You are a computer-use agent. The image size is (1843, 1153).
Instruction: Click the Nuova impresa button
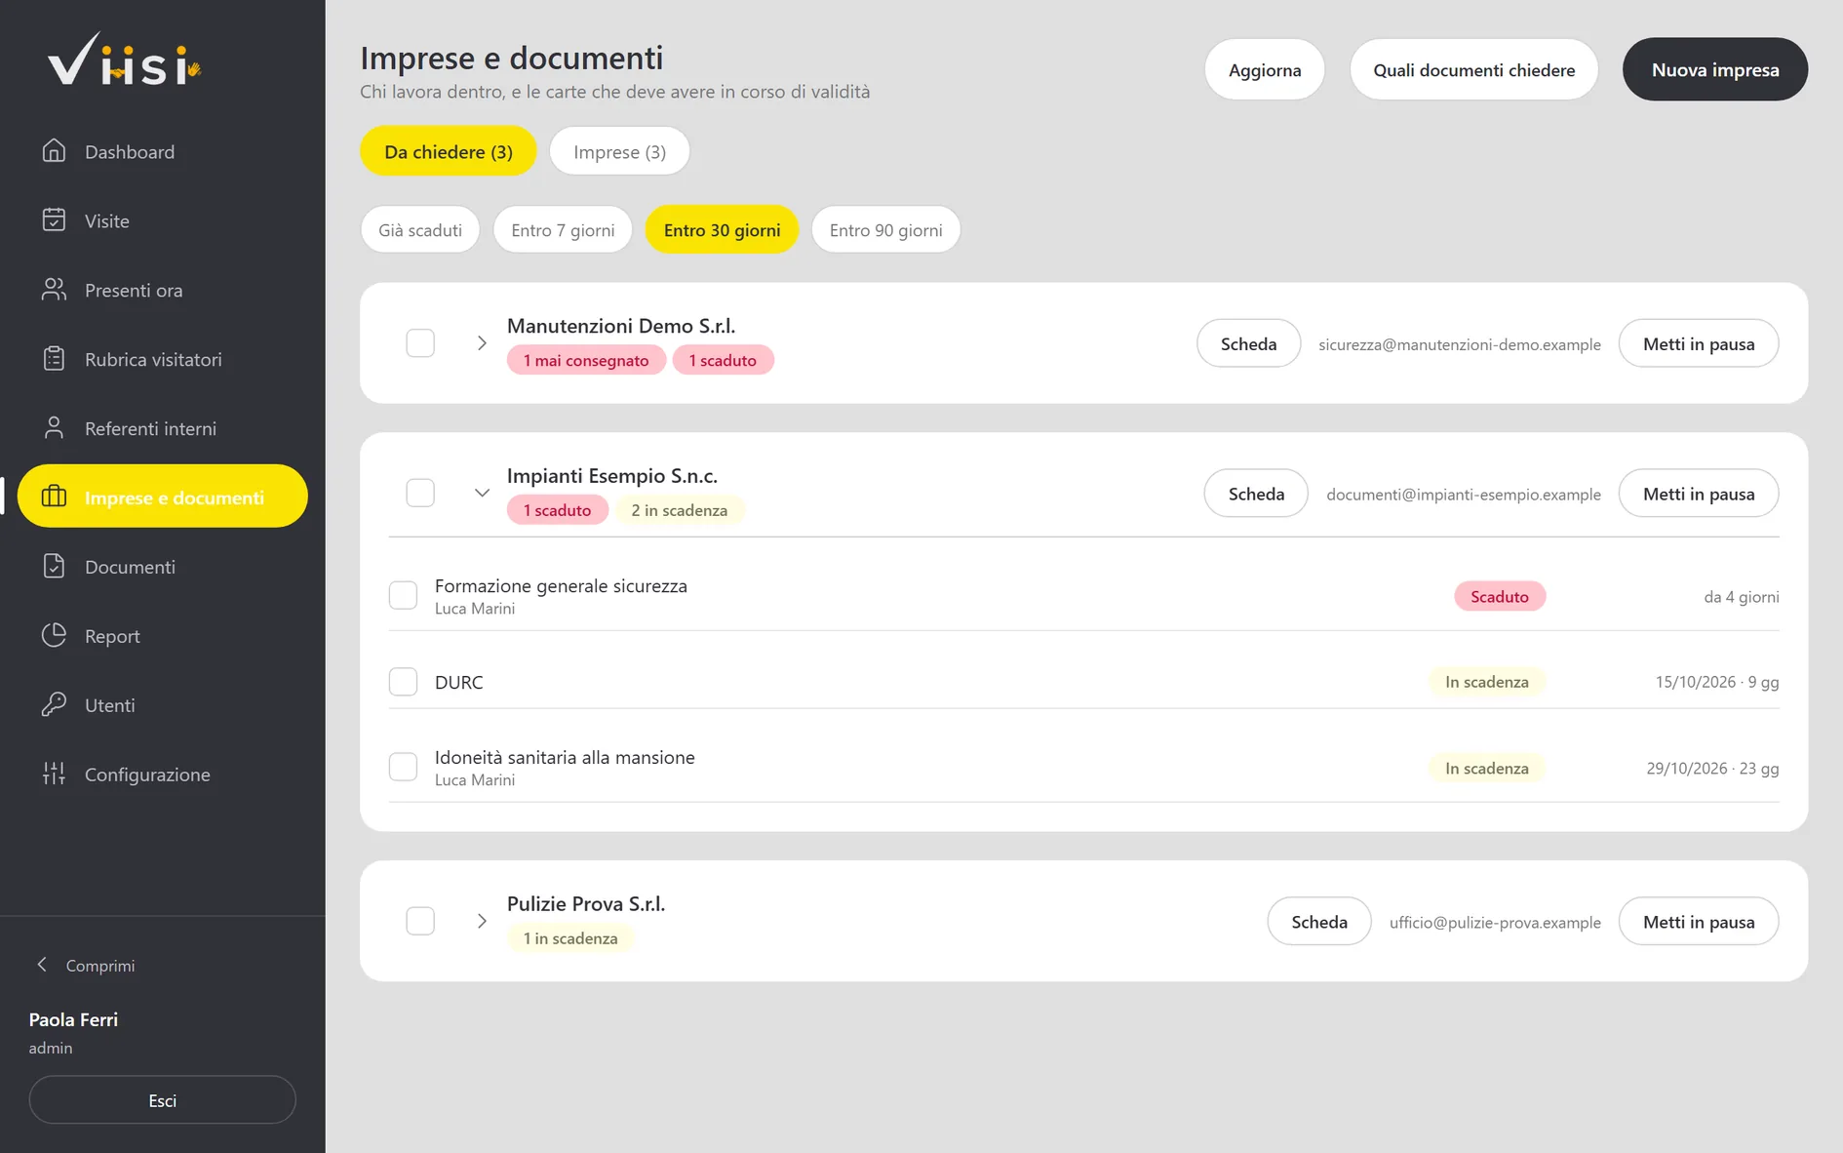1714,70
